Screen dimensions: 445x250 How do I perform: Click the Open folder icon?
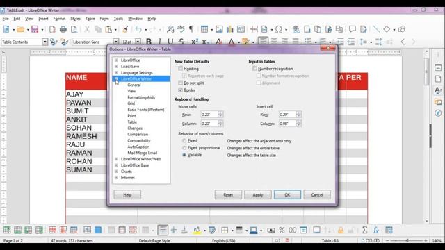[x=20, y=29]
